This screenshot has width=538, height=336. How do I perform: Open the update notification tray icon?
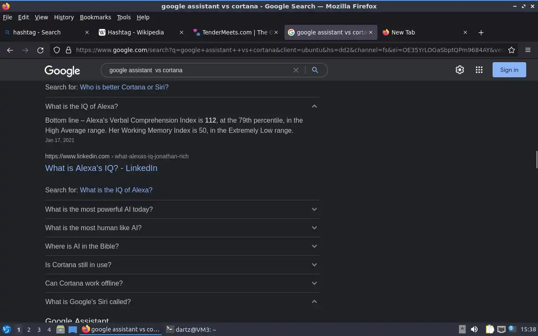pyautogui.click(x=512, y=329)
